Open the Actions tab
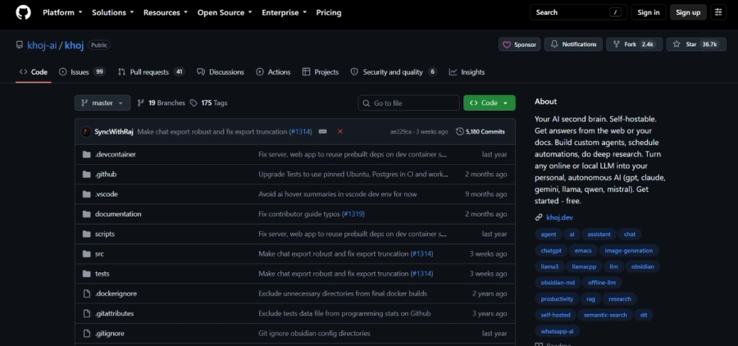This screenshot has height=346, width=738. point(273,72)
